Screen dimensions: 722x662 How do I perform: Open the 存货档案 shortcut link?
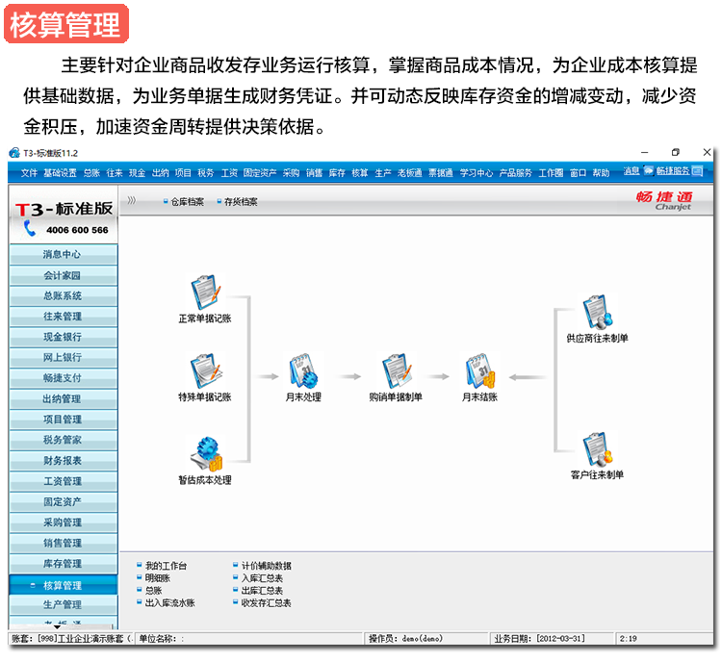(241, 202)
